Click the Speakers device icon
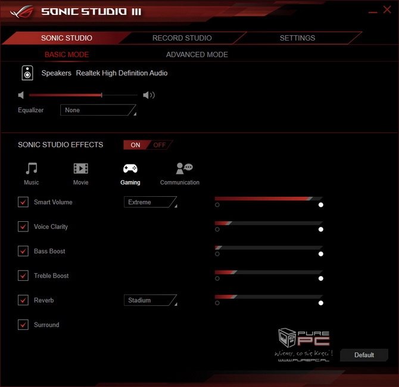399x387 pixels. tap(27, 73)
